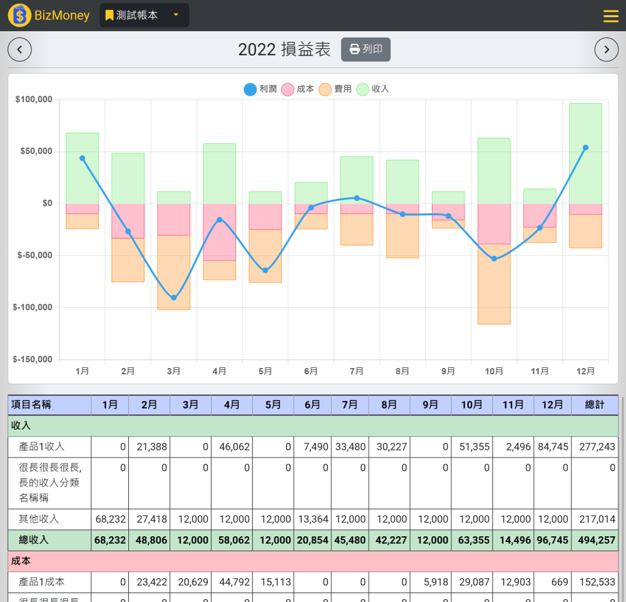Screen dimensions: 626x602
Task: Click the 10月 orange expense bar
Action: coord(495,284)
